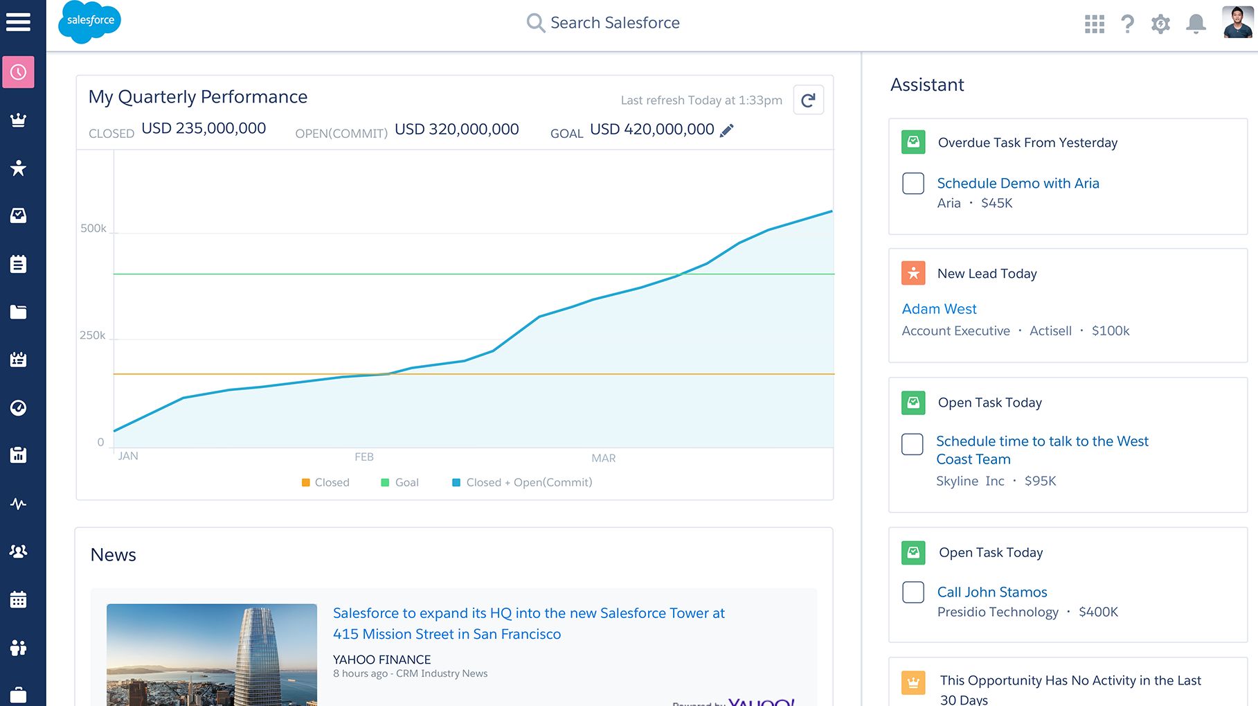Open Leads star-person icon in sidebar

tap(18, 168)
